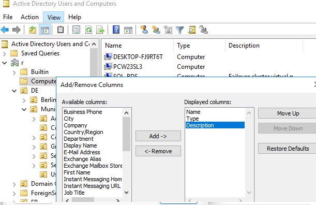Click Available columns scrollbar down arrow
Viewport: 316px width, 205px height.
click(126, 193)
